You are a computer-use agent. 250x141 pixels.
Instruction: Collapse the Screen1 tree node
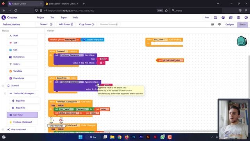pyautogui.click(x=3, y=86)
